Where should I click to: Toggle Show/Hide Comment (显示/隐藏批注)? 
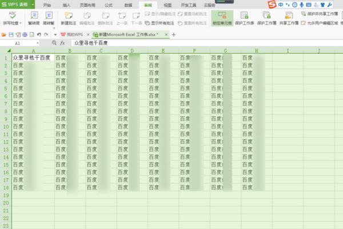pos(160,14)
